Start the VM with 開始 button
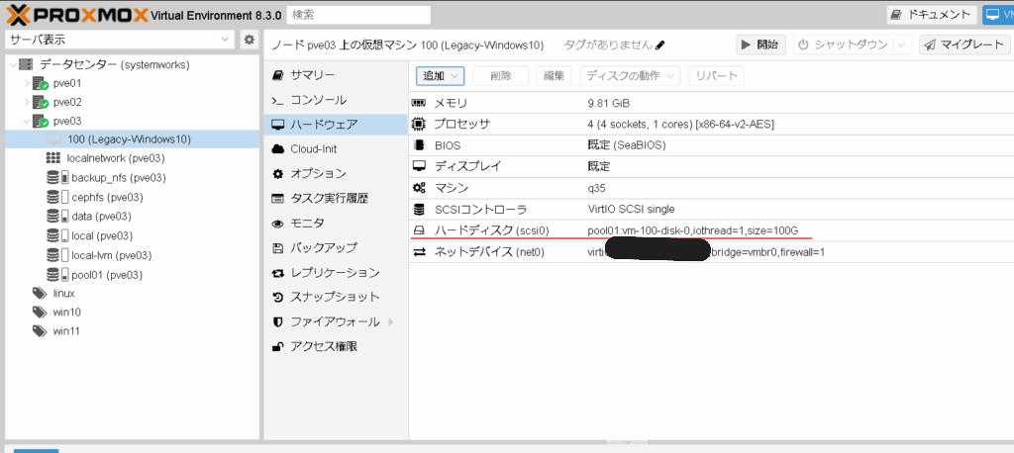Screen dimensions: 1014x453 click(760, 45)
